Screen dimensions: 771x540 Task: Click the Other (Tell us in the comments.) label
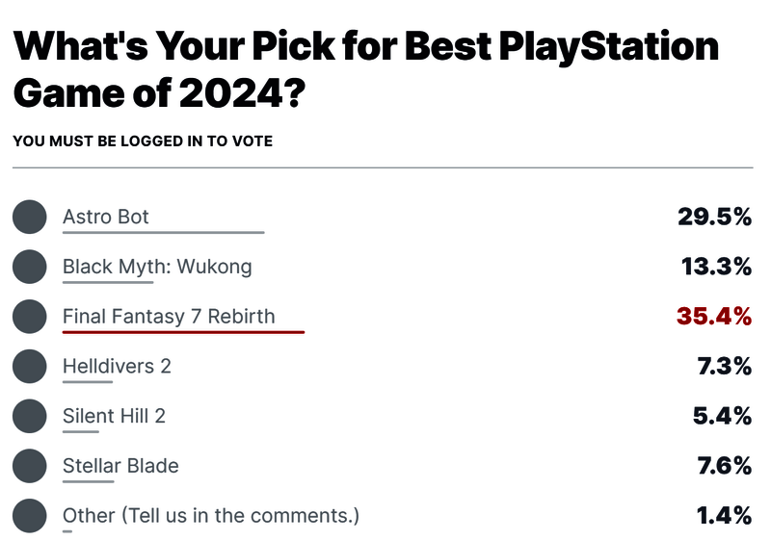pos(211,515)
